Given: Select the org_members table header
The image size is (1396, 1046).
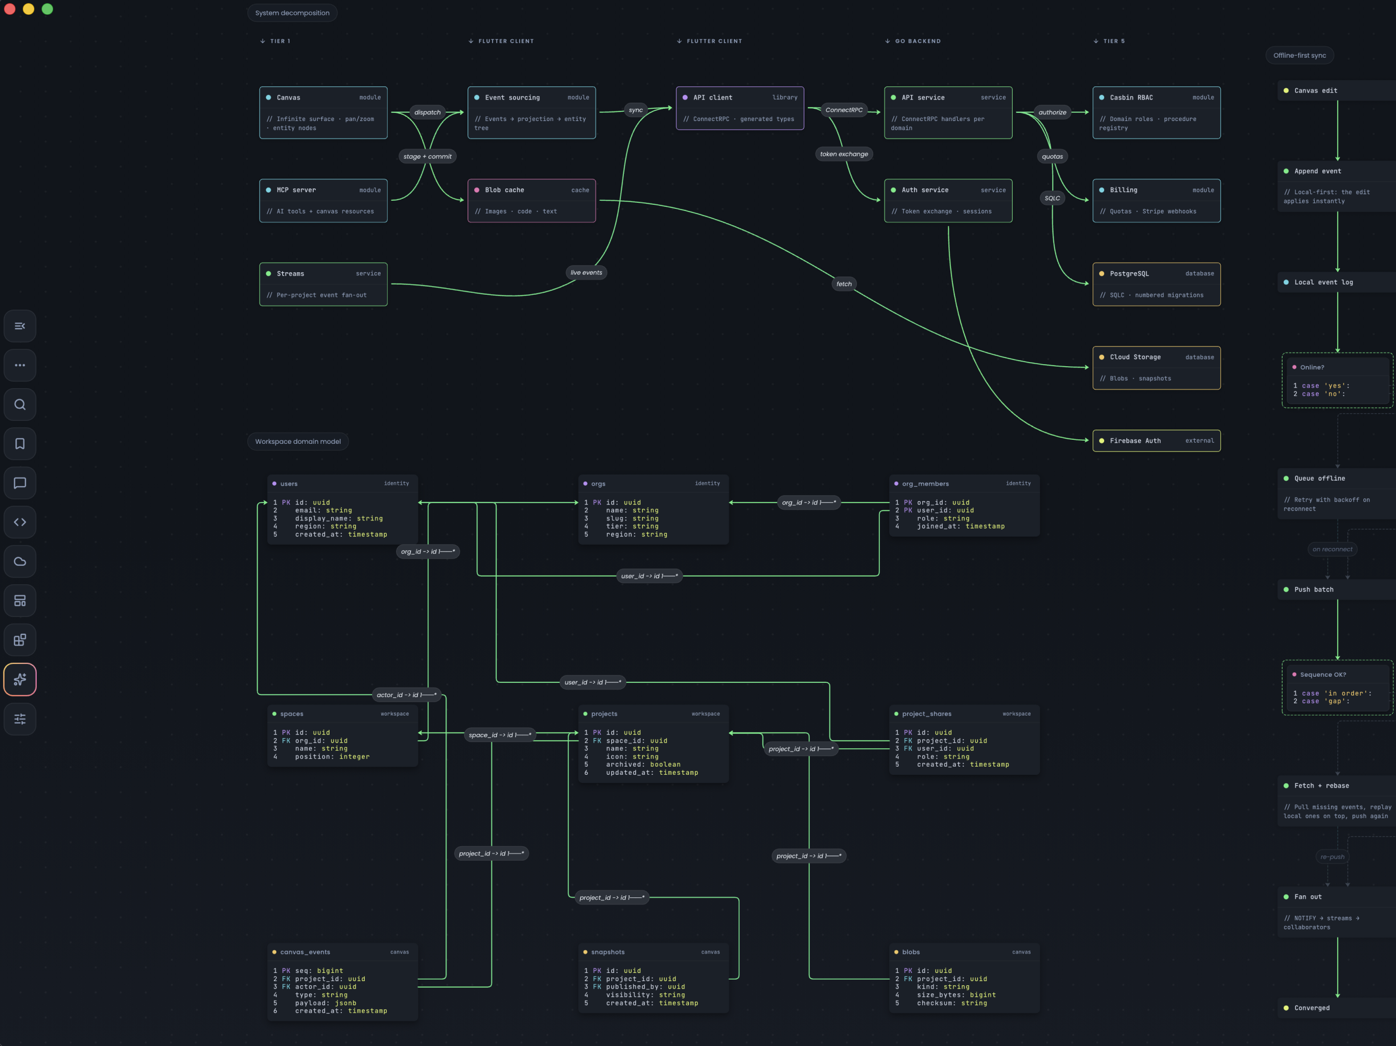Looking at the screenshot, I should (964, 484).
